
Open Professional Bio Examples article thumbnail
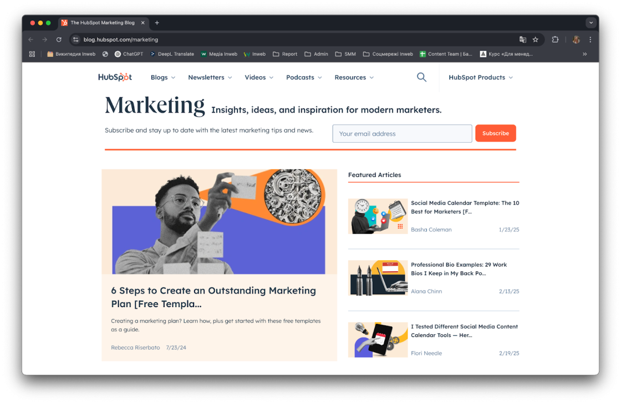378,278
